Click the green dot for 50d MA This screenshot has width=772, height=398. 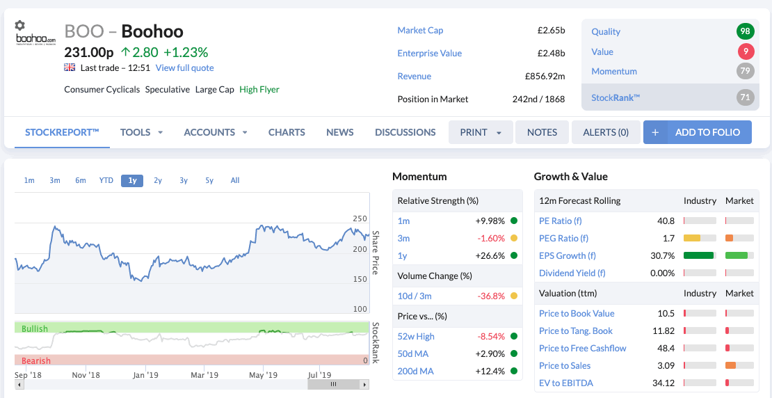click(513, 353)
